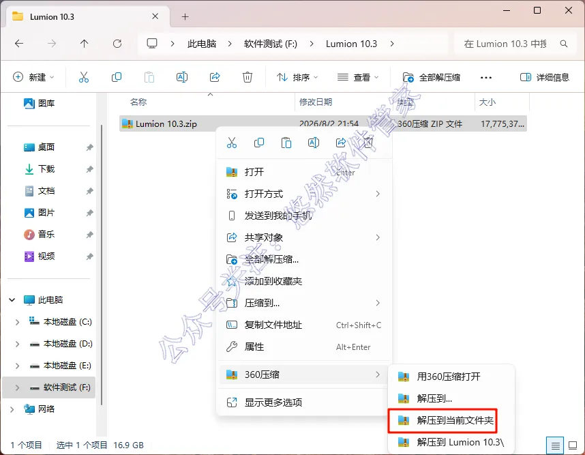Click 此电脑 in address breadcrumb
Viewport: 585px width, 455px height.
pos(202,44)
